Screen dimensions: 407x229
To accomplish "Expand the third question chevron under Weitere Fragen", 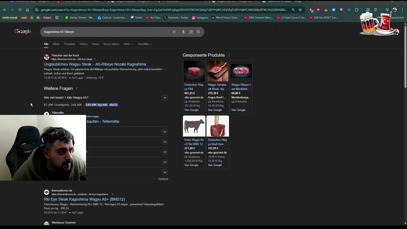I will [165, 142].
